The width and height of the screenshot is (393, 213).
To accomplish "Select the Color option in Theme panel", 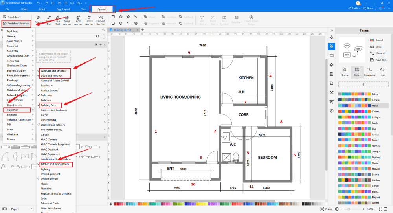I will (357, 72).
